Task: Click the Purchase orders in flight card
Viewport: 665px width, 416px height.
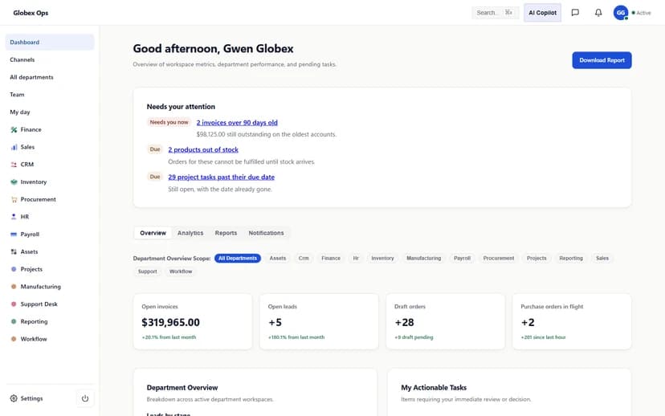Action: coord(572,321)
